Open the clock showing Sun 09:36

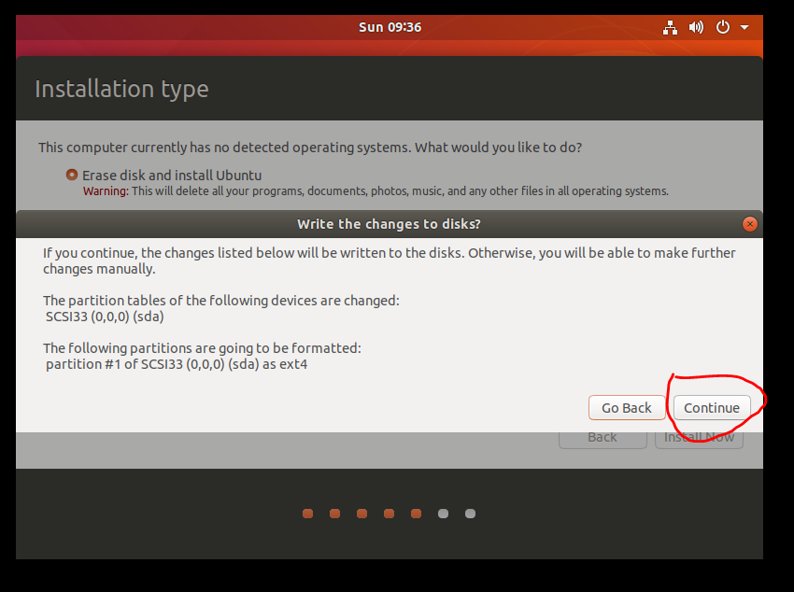(x=390, y=27)
